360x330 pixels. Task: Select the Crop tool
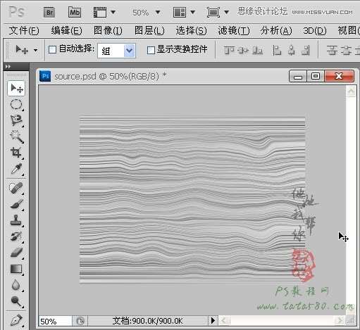pos(16,153)
